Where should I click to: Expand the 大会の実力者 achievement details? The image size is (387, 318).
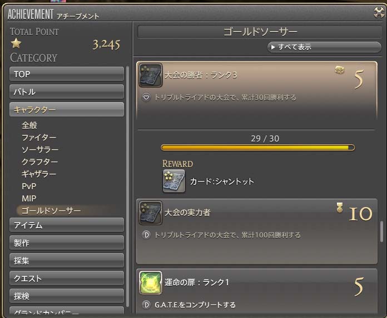146,235
